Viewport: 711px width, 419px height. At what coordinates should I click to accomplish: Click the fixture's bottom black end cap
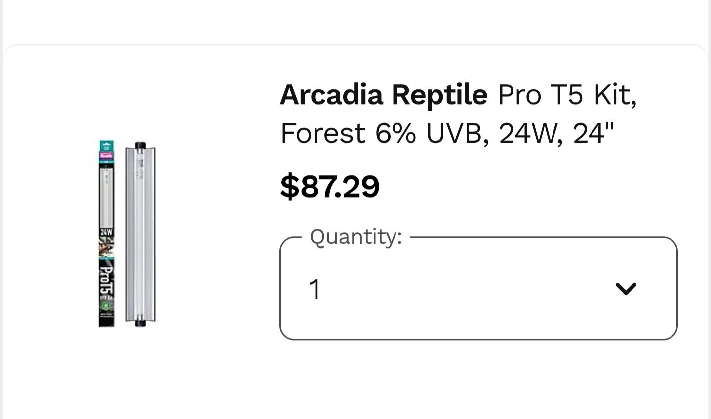pos(140,323)
